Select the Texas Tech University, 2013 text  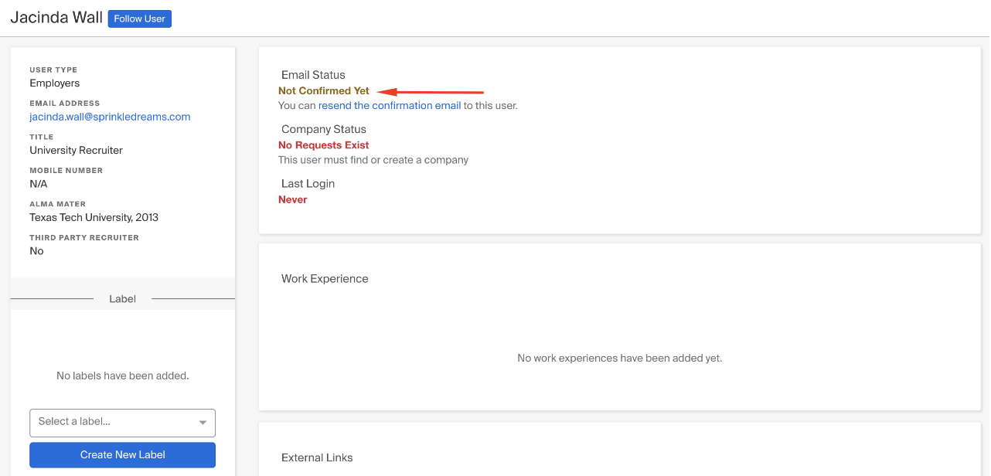94,218
